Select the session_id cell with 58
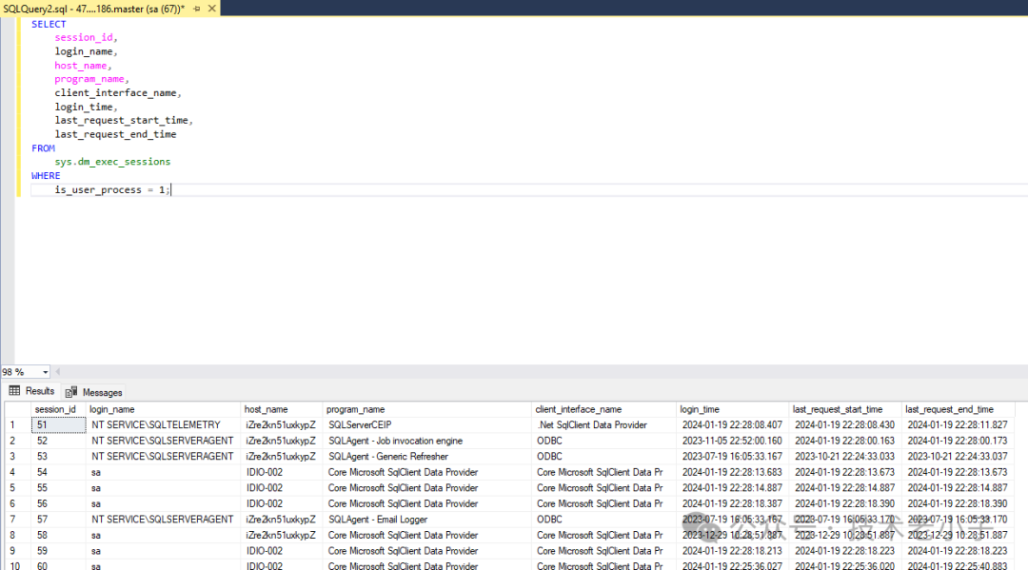1028x570 pixels. (58, 536)
